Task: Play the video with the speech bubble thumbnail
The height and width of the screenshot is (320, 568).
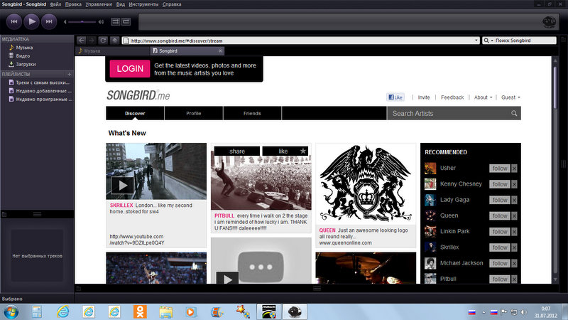Action: pos(227,279)
